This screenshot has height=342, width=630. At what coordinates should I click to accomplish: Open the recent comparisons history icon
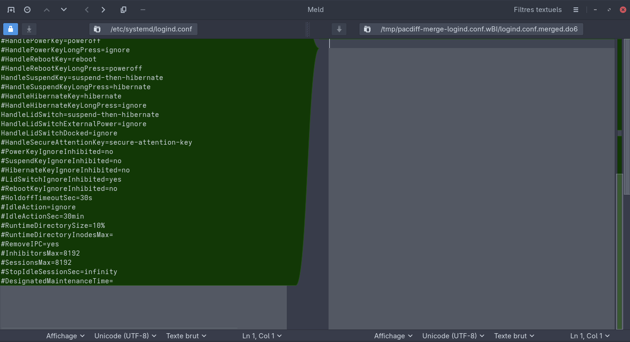coord(27,10)
